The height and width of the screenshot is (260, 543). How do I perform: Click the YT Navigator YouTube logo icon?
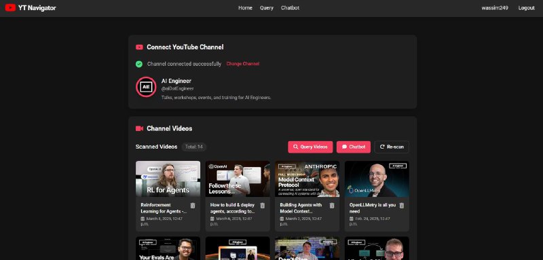10,7
